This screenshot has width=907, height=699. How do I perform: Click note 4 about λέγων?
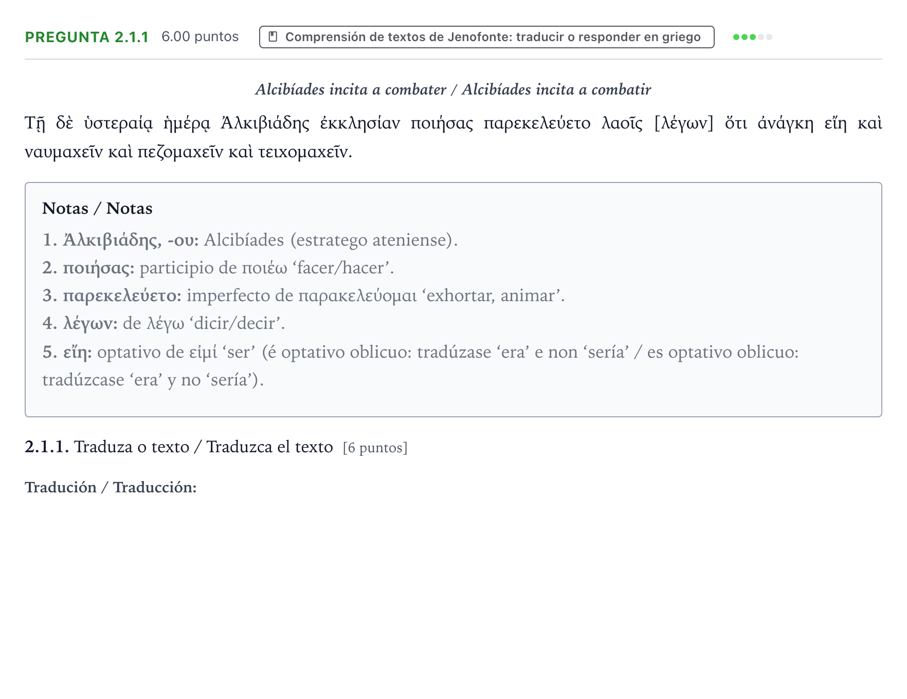(164, 323)
